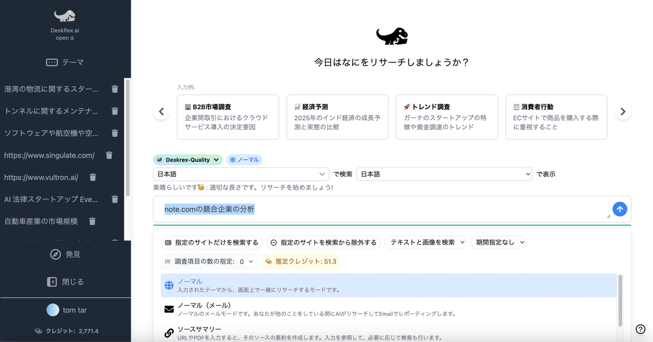Select the ソースサマリー mode option
653x342 pixels.
click(x=389, y=333)
